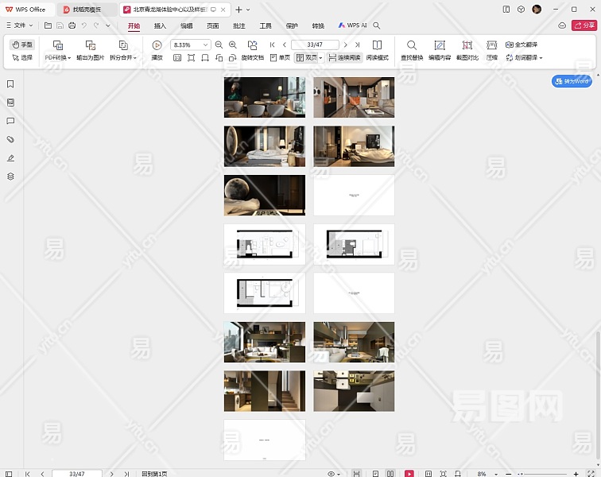Image resolution: width=601 pixels, height=477 pixels.
Task: Expand the 8.33% zoom level dropdown
Action: [x=206, y=45]
